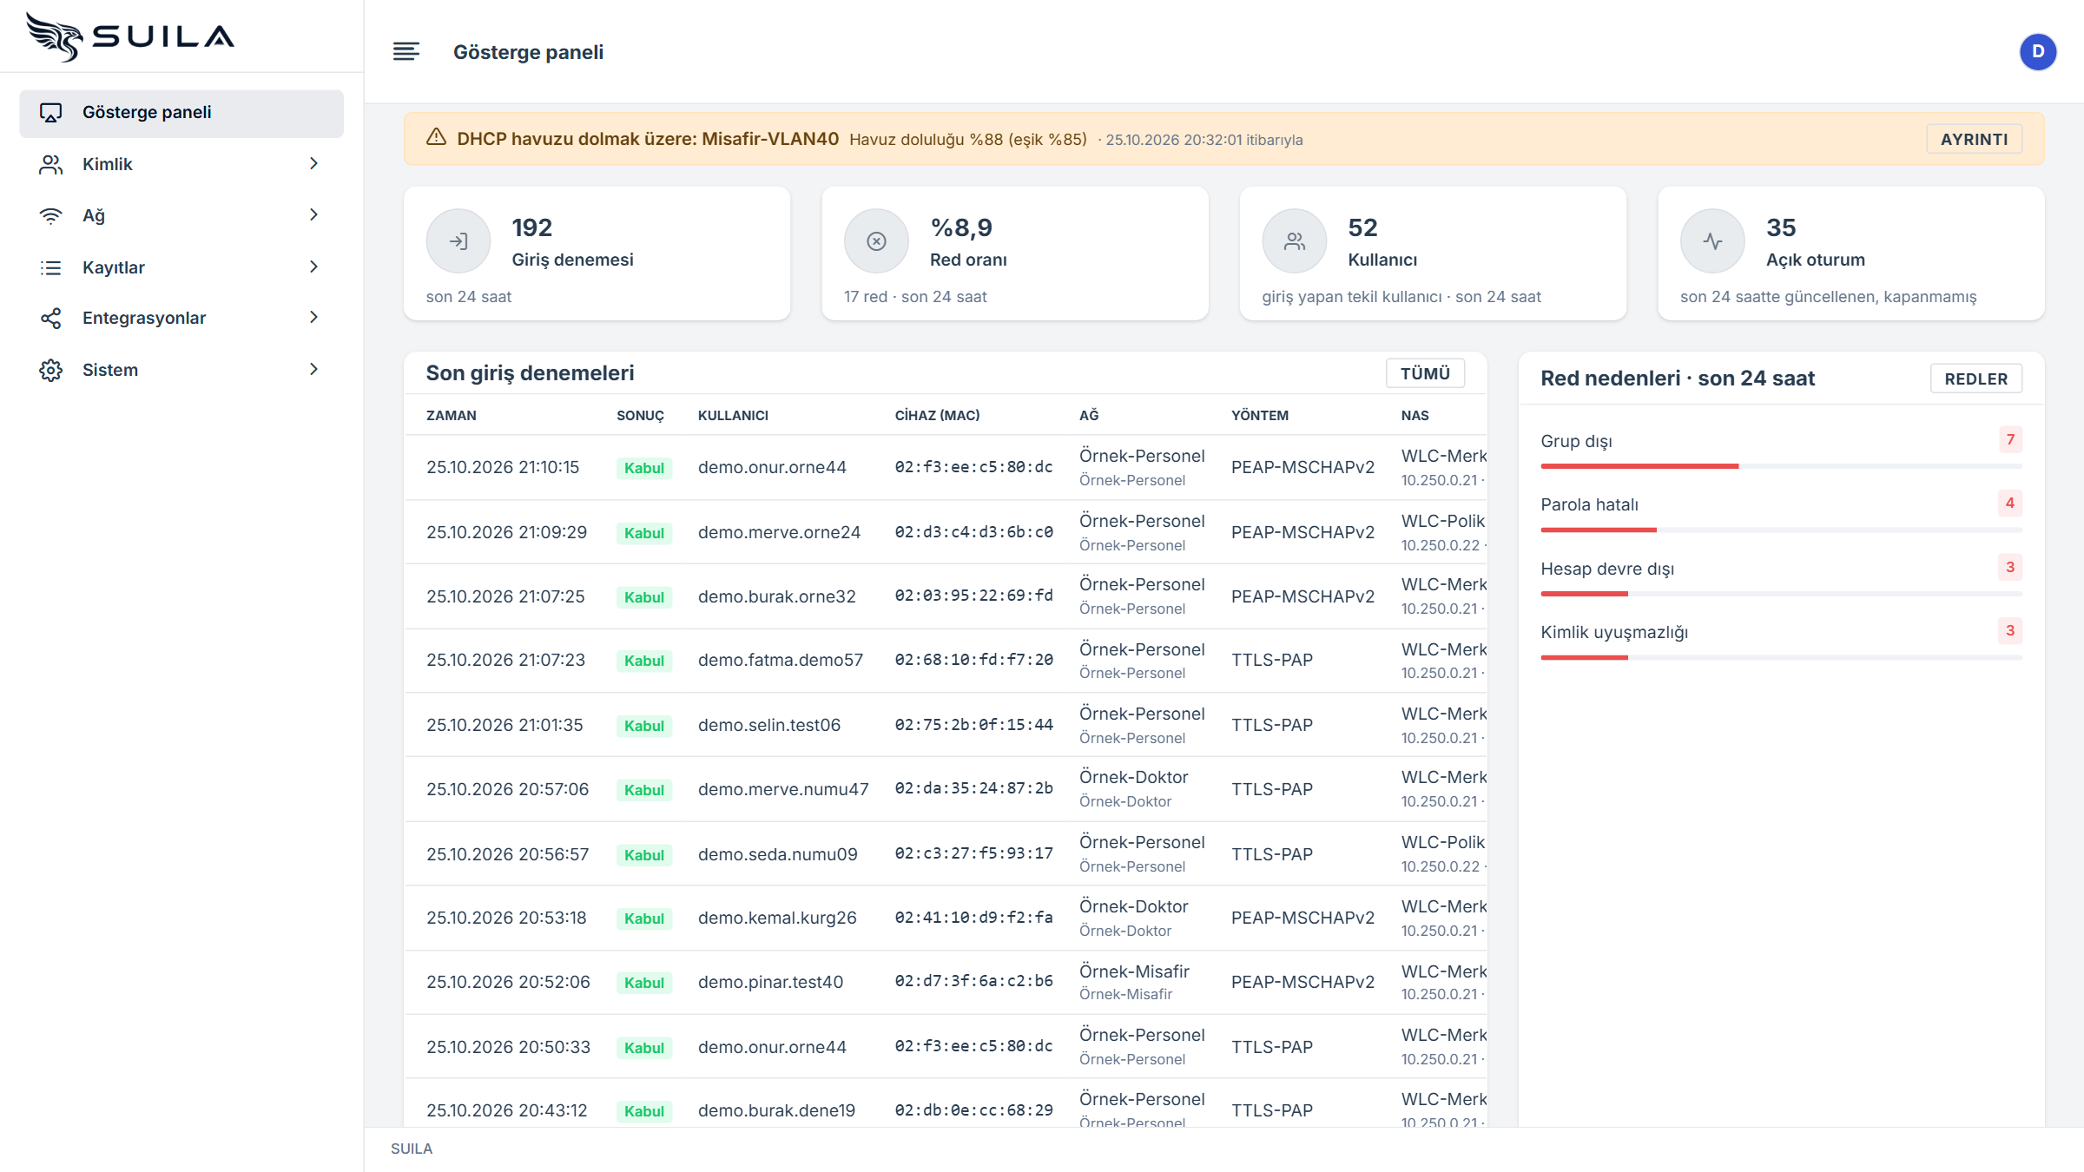Click the Kimlik users icon
Screen dimensions: 2084x1172
click(51, 164)
